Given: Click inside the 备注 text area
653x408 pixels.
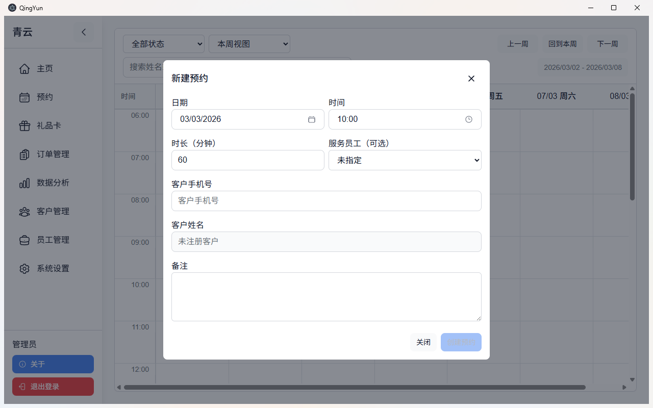Looking at the screenshot, I should (326, 297).
